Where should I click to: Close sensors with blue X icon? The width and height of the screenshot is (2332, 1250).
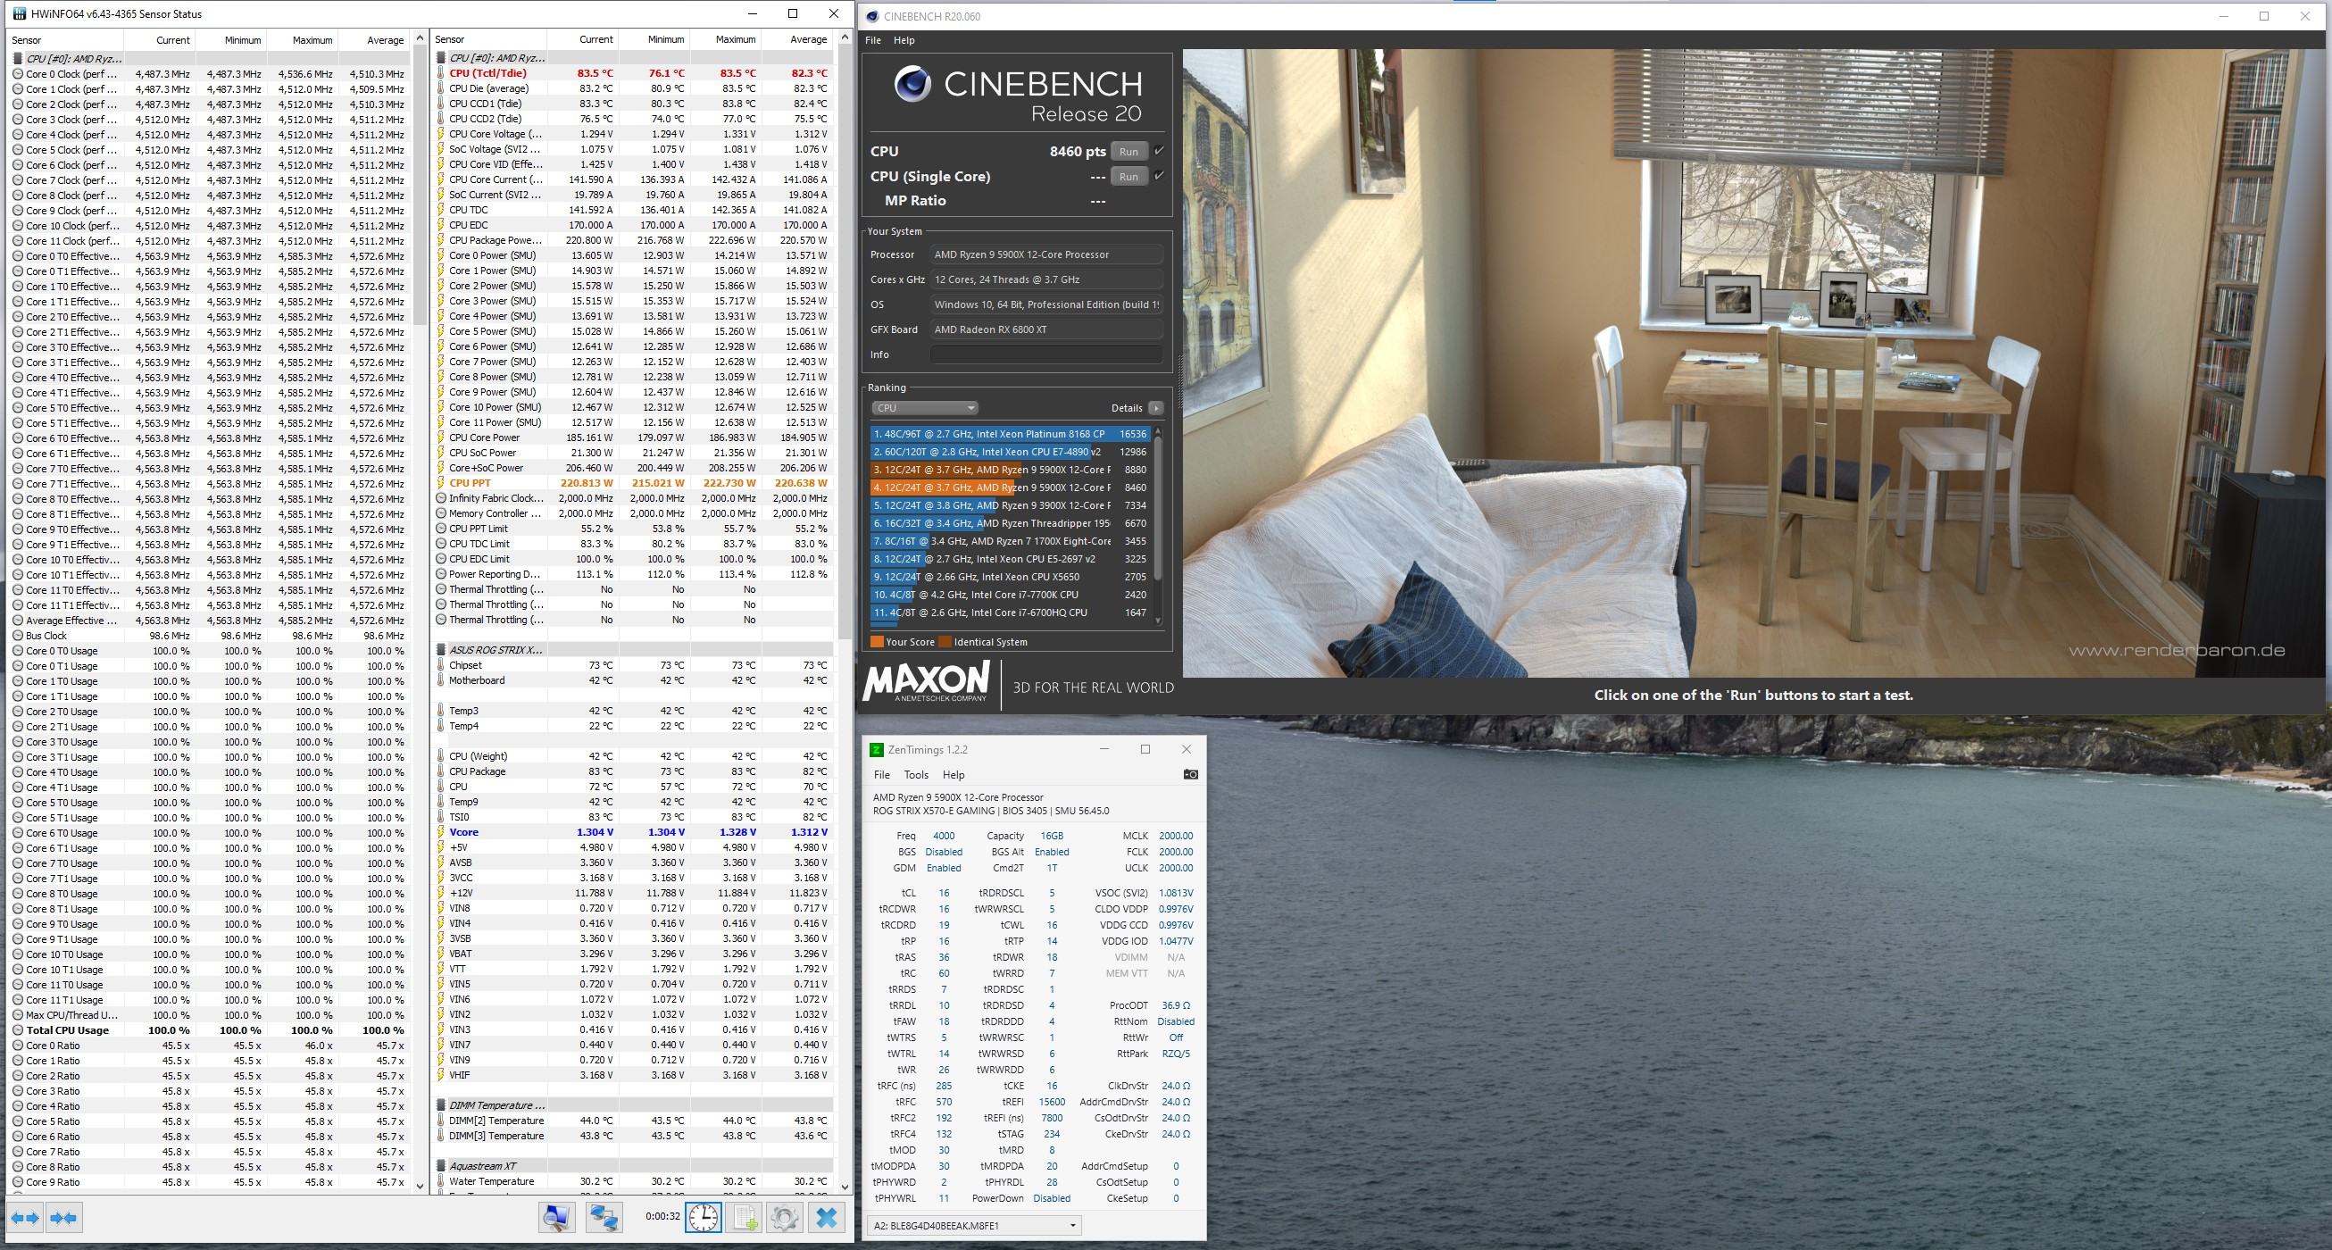(827, 1218)
